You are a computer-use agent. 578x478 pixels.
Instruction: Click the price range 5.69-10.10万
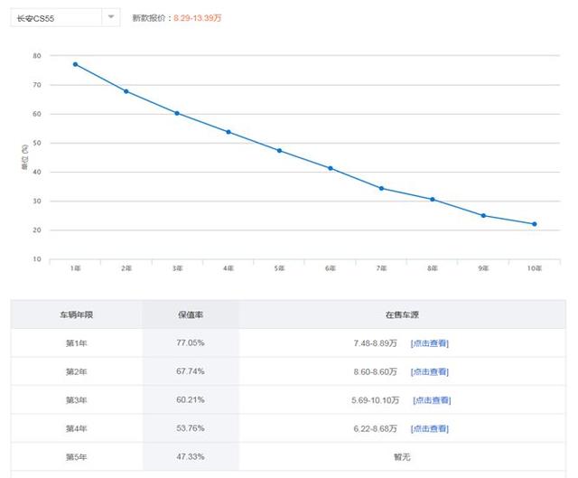click(376, 400)
